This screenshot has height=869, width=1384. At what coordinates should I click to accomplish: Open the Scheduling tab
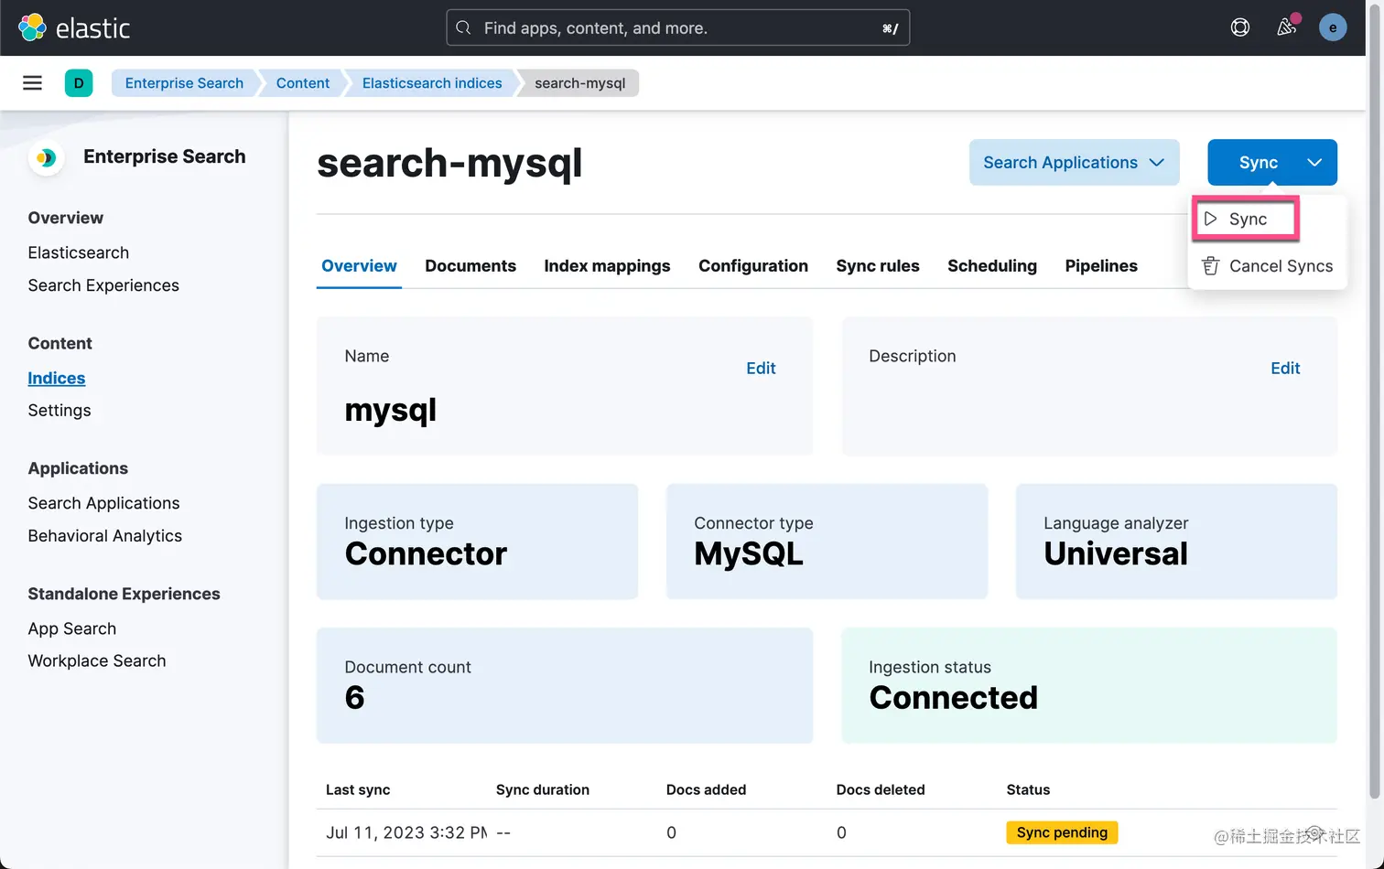click(992, 266)
